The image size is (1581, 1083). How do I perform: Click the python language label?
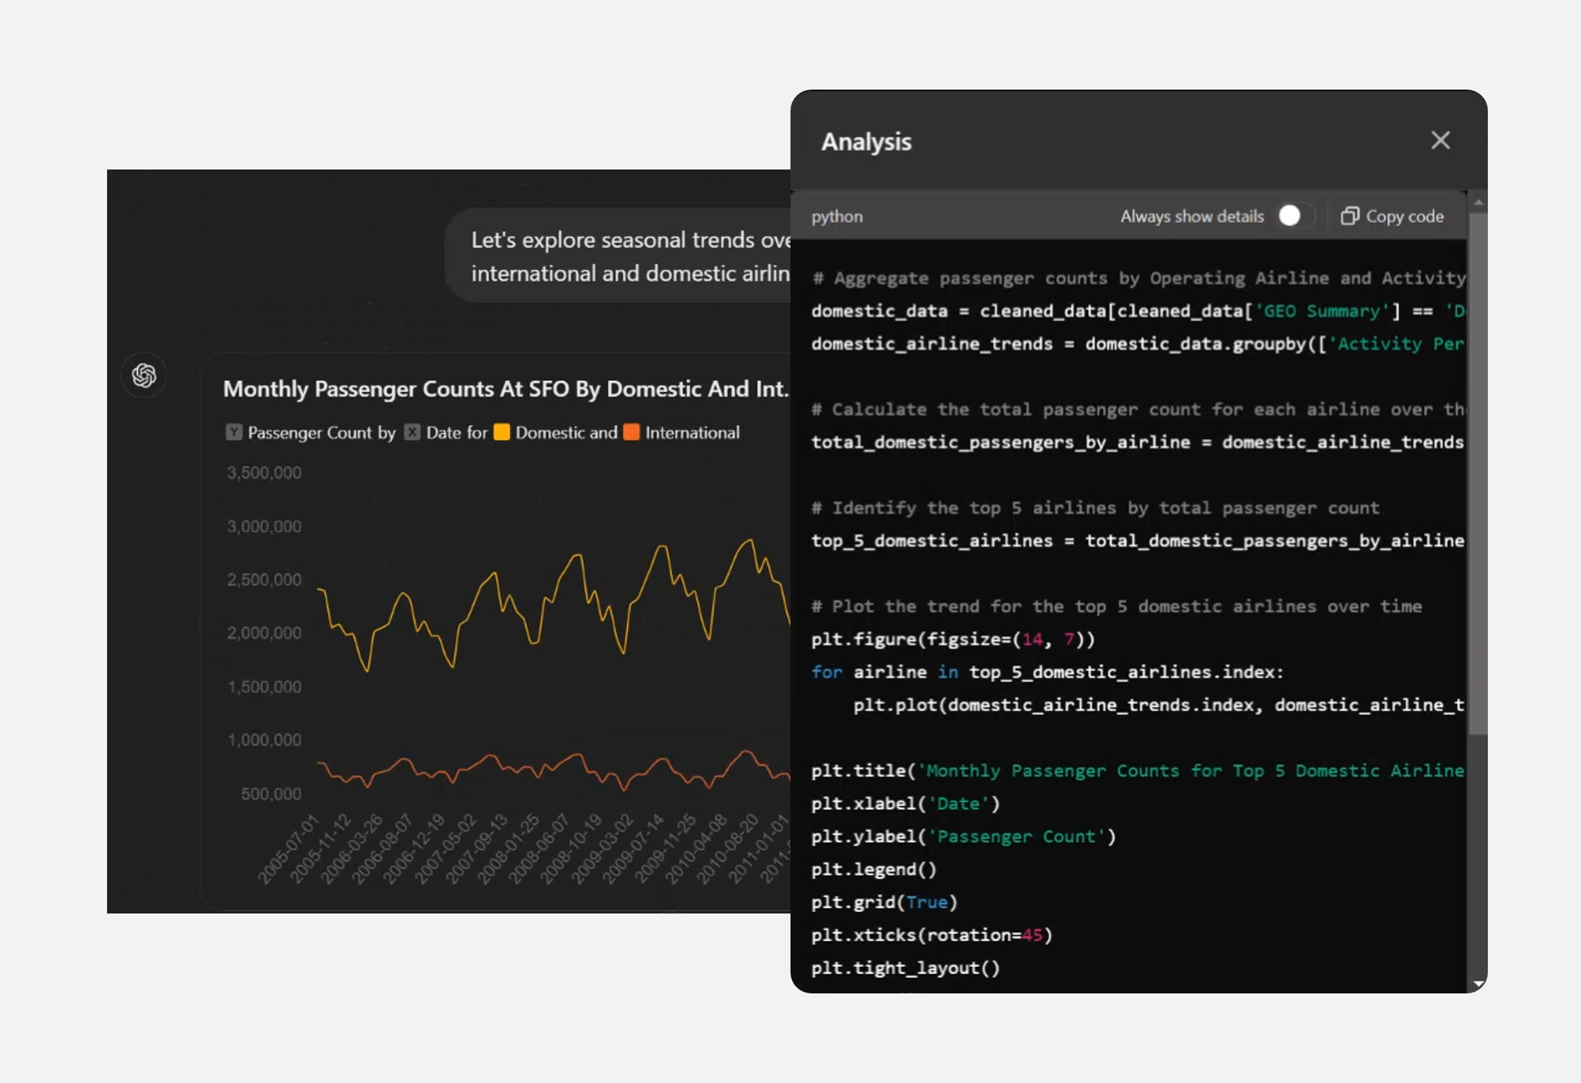pos(837,217)
